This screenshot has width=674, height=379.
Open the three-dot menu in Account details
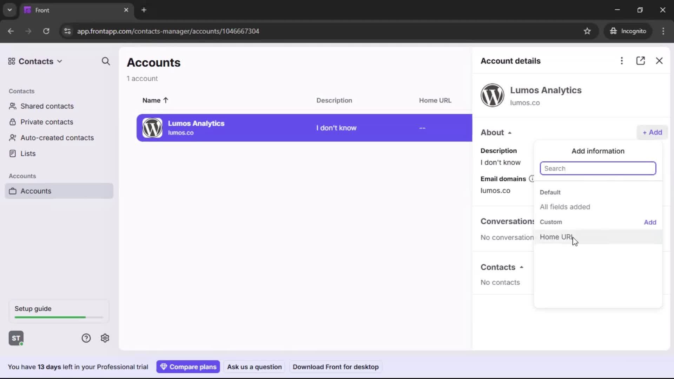click(x=621, y=61)
